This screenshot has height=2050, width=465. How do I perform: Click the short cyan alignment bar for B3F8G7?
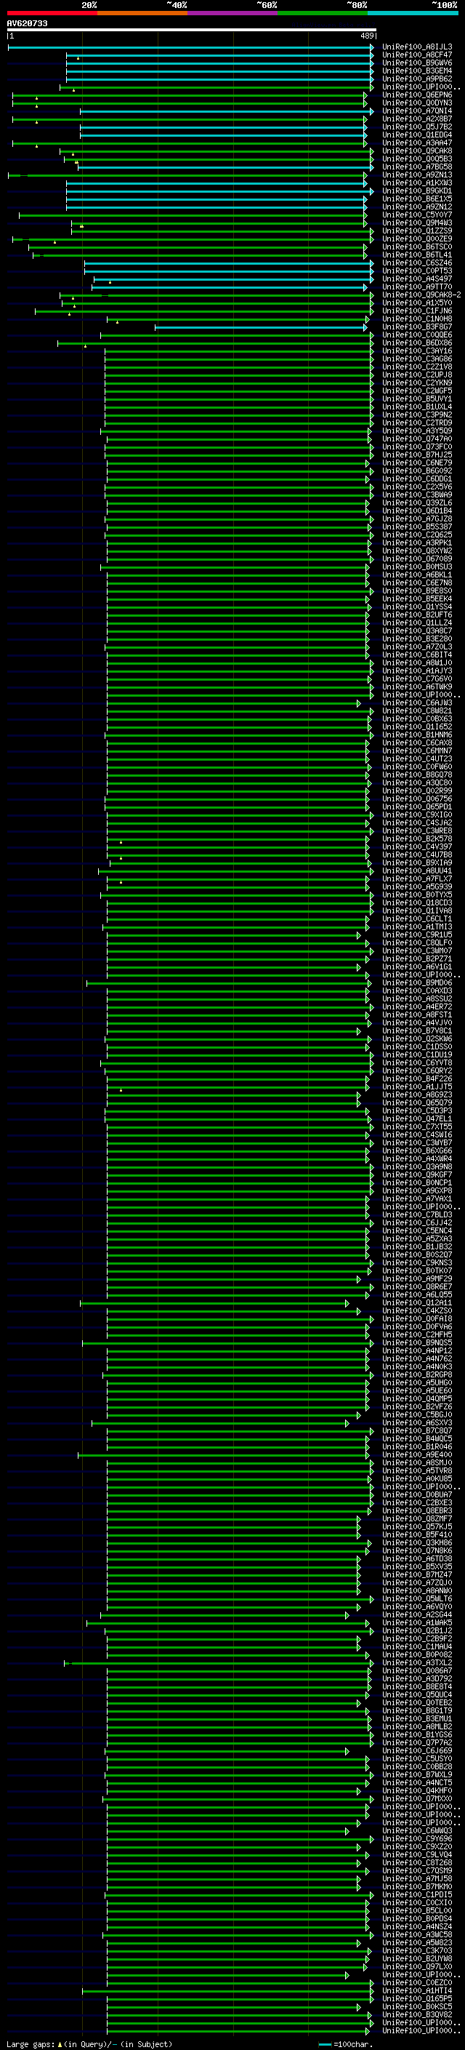(x=262, y=327)
